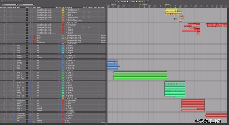Click the OUTPUT column header
The image size is (229, 125).
click(x=39, y=7)
